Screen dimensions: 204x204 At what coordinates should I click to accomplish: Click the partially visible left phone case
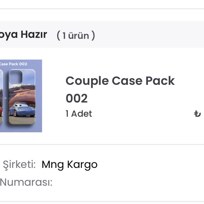pyautogui.click(x=1, y=96)
